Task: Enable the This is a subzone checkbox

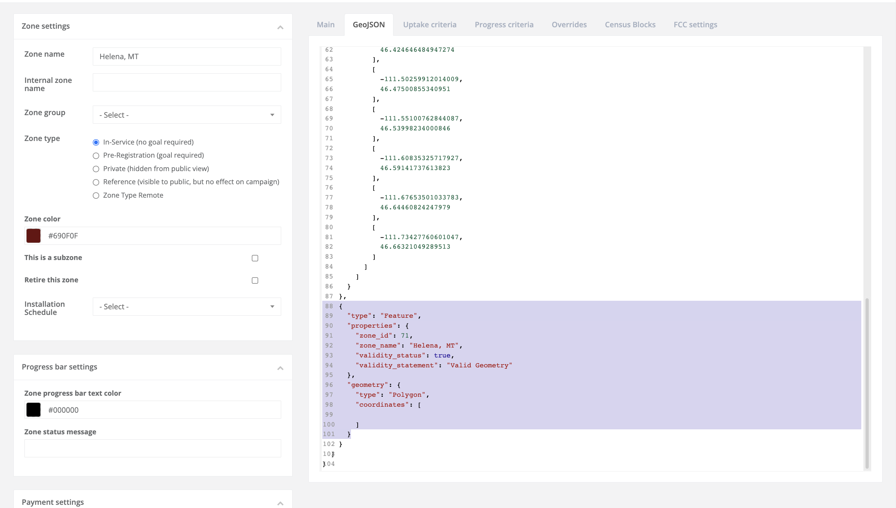Action: pyautogui.click(x=255, y=258)
